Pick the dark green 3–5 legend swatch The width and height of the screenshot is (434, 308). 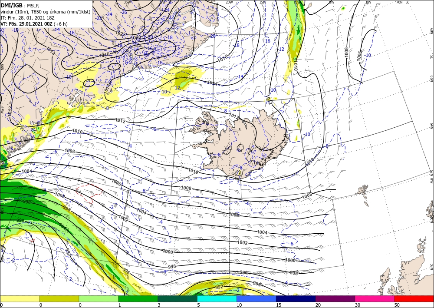click(178, 298)
